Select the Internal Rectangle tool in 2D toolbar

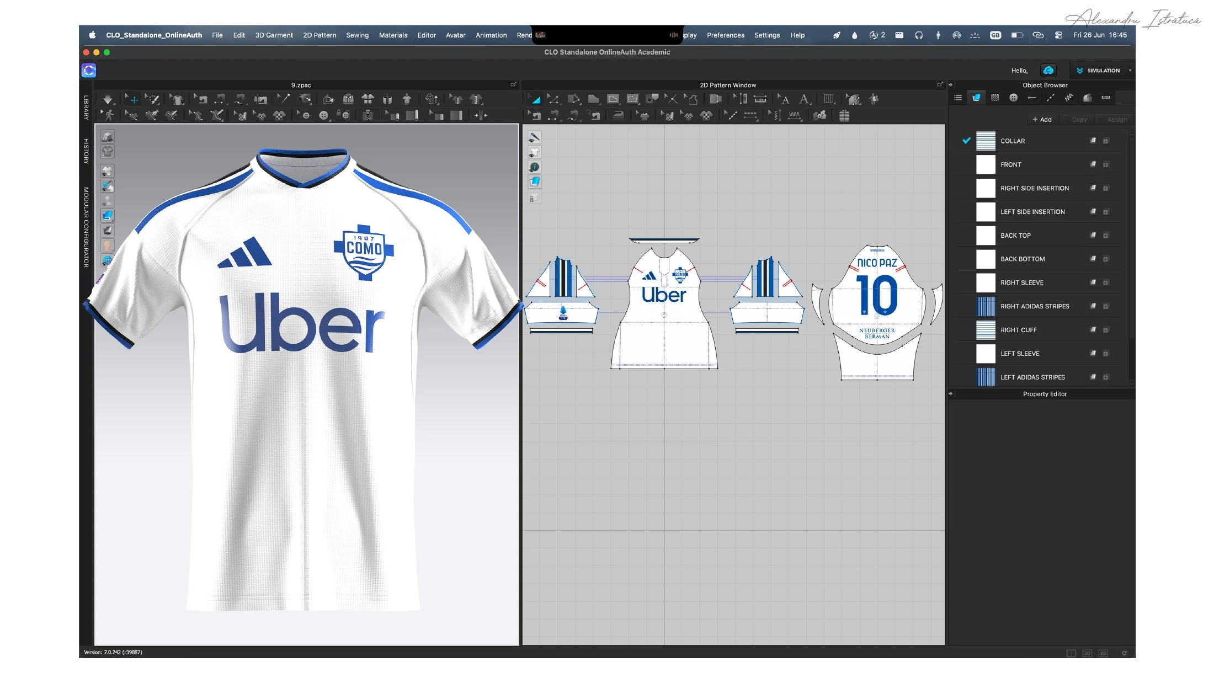click(613, 99)
